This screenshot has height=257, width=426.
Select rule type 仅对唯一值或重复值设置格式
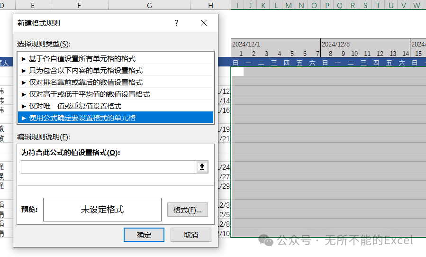(116, 106)
